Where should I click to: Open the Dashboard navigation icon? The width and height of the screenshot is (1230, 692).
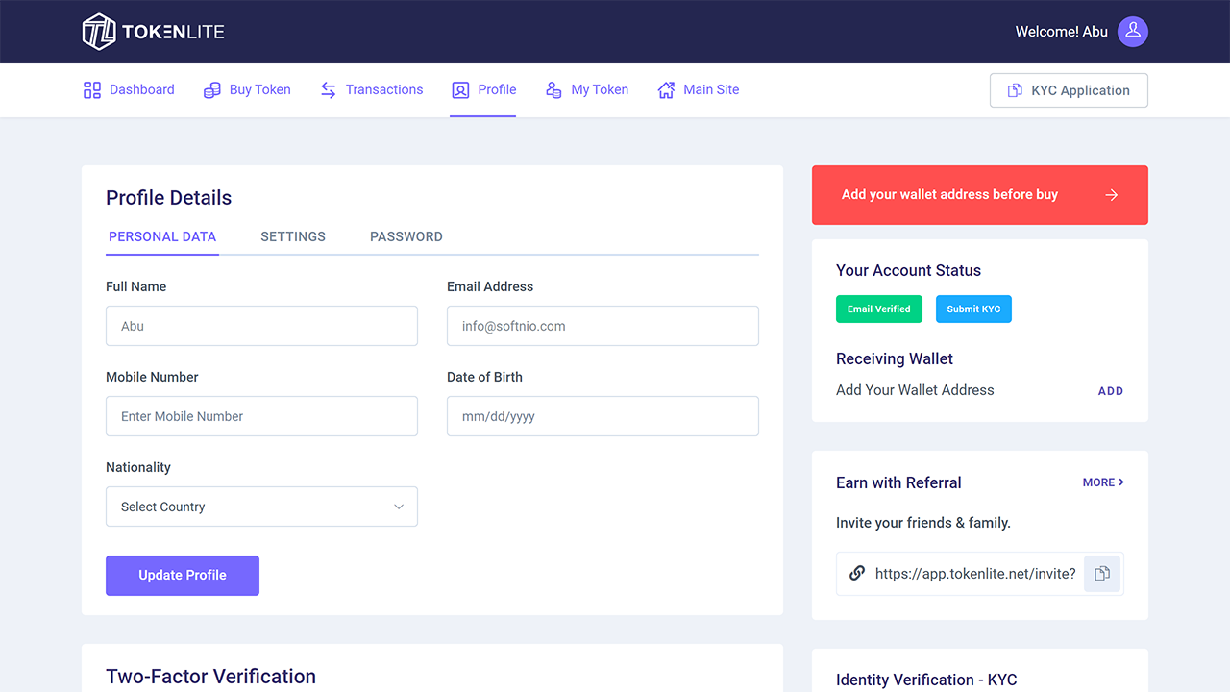[x=92, y=89]
